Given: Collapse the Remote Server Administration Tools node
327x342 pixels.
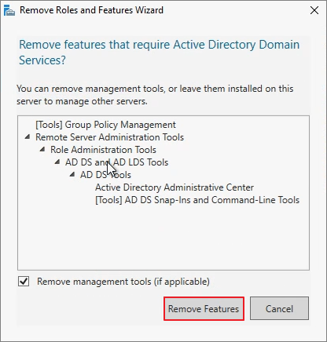Looking at the screenshot, I should [28, 136].
